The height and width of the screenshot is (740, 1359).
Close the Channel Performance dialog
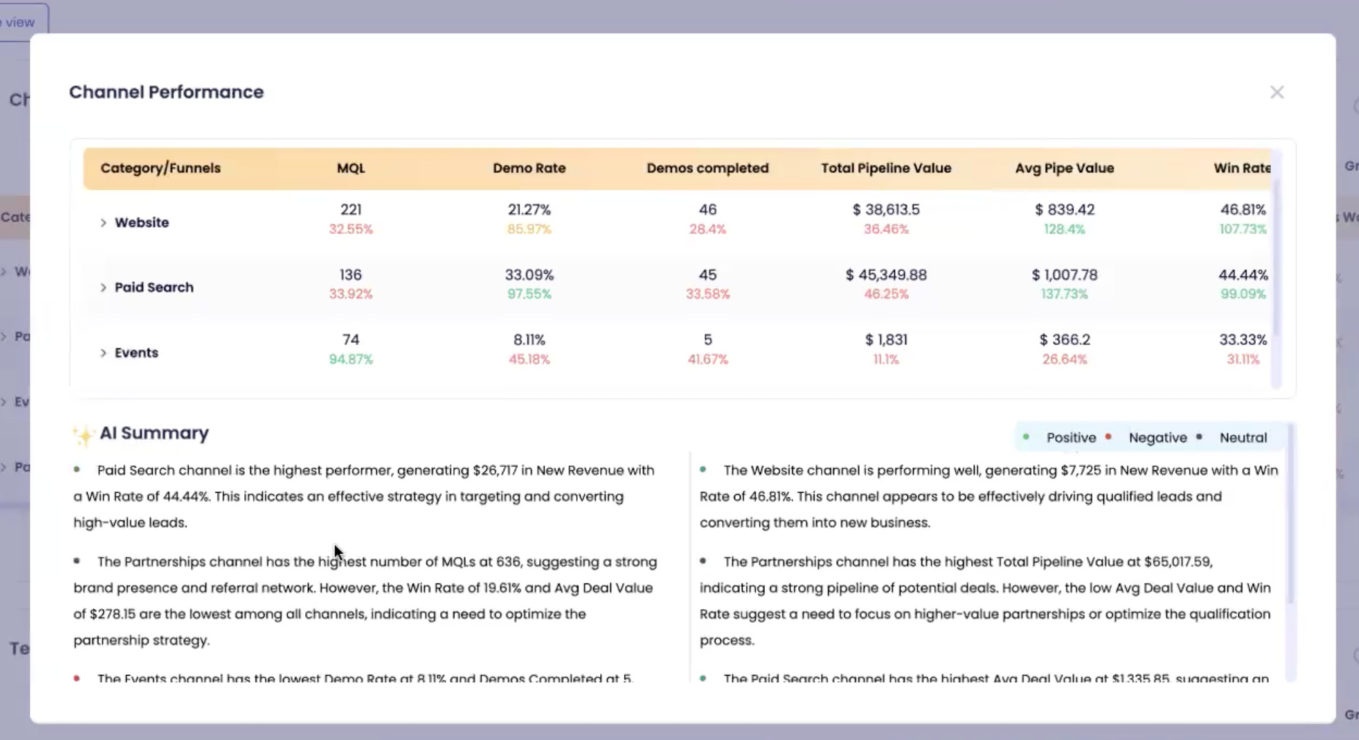[x=1277, y=92]
